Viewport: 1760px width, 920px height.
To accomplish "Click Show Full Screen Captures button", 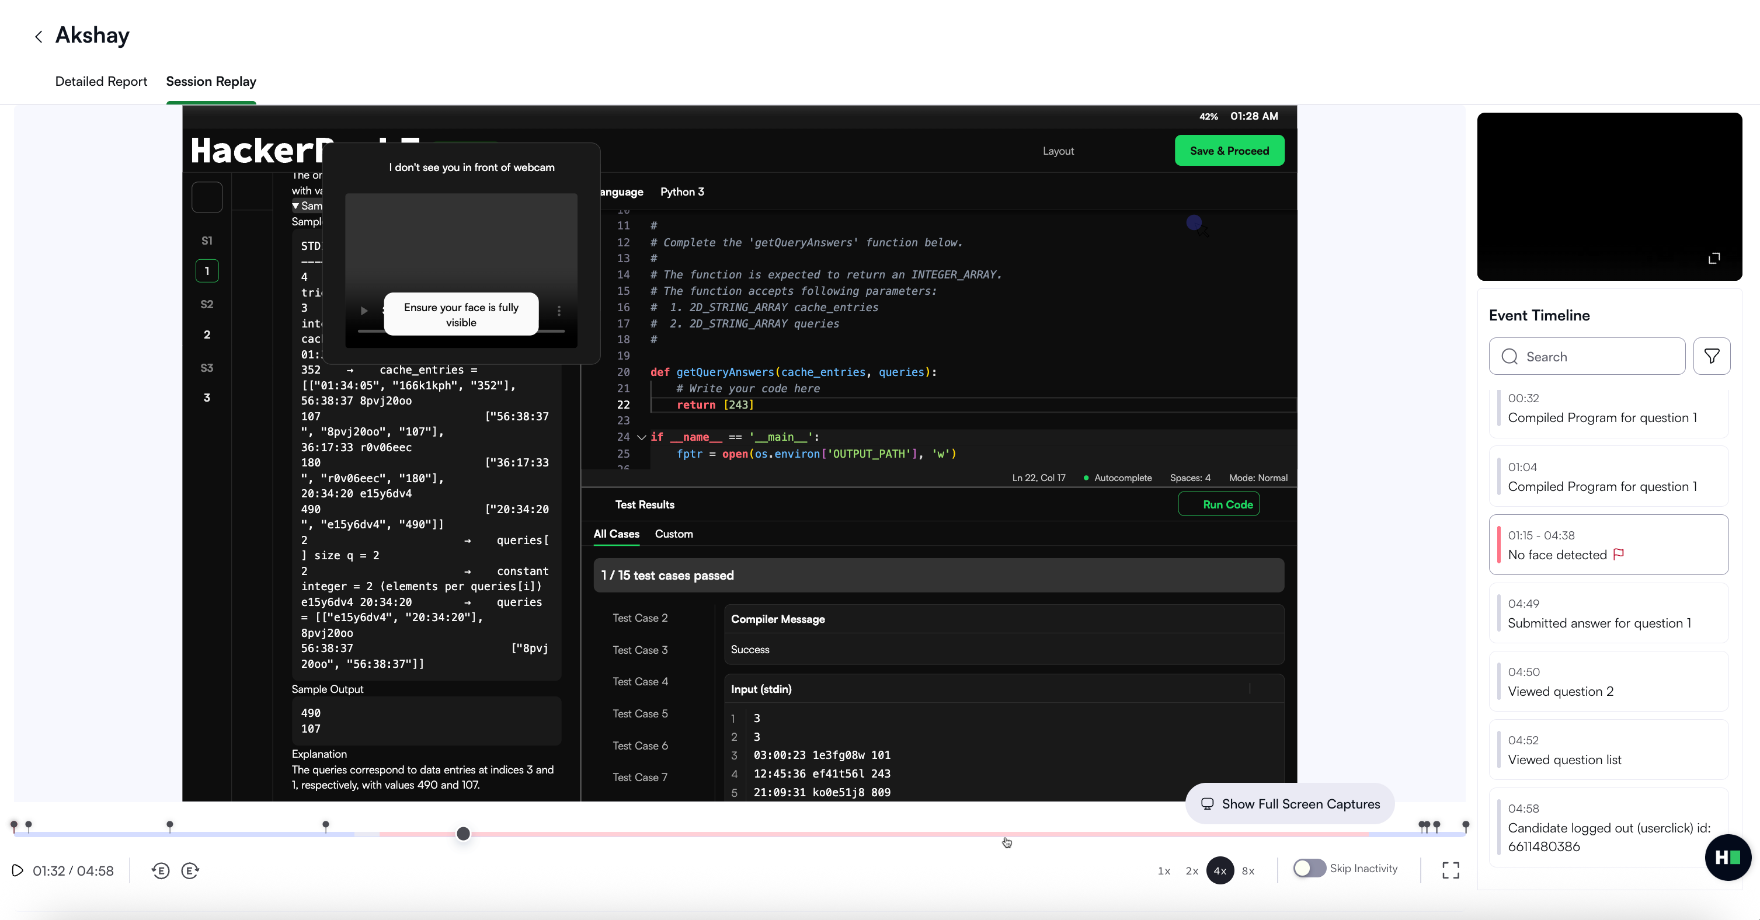I will tap(1290, 804).
